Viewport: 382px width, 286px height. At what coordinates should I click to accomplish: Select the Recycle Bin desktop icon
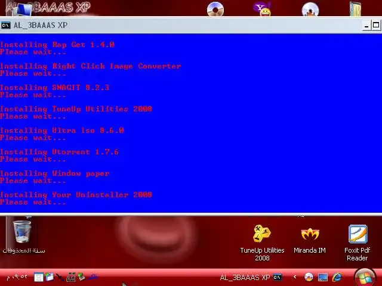(x=23, y=236)
